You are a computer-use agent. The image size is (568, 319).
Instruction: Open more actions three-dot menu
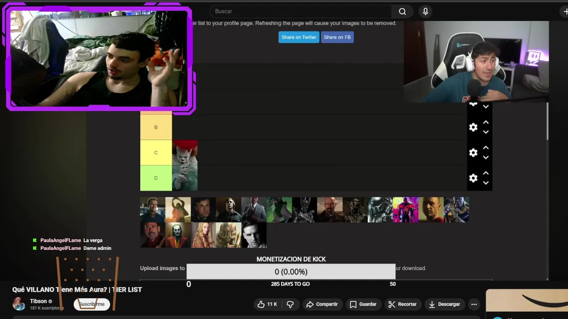tap(474, 304)
